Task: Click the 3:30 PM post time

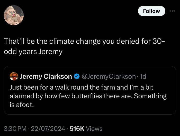Action: click(15, 129)
